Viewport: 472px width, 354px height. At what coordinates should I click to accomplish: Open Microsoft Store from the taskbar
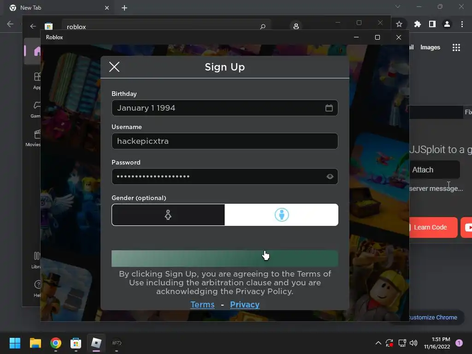(x=76, y=343)
